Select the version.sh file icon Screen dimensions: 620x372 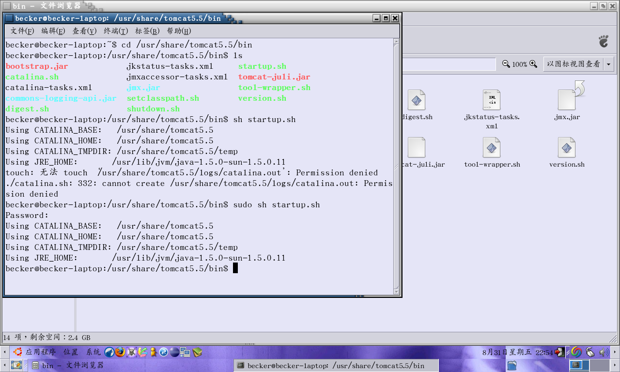tap(567, 148)
